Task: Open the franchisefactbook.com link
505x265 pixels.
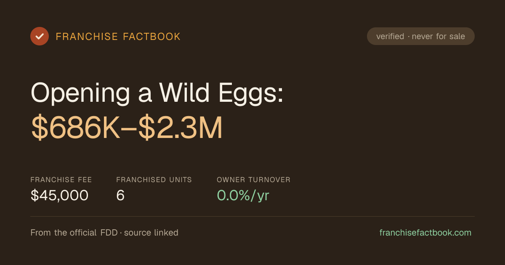Action: 425,233
